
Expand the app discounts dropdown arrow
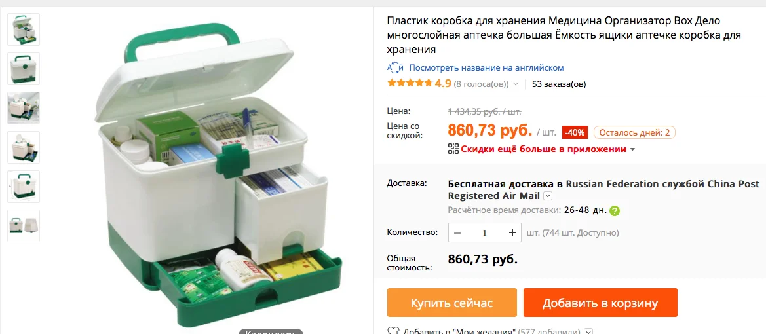click(633, 149)
